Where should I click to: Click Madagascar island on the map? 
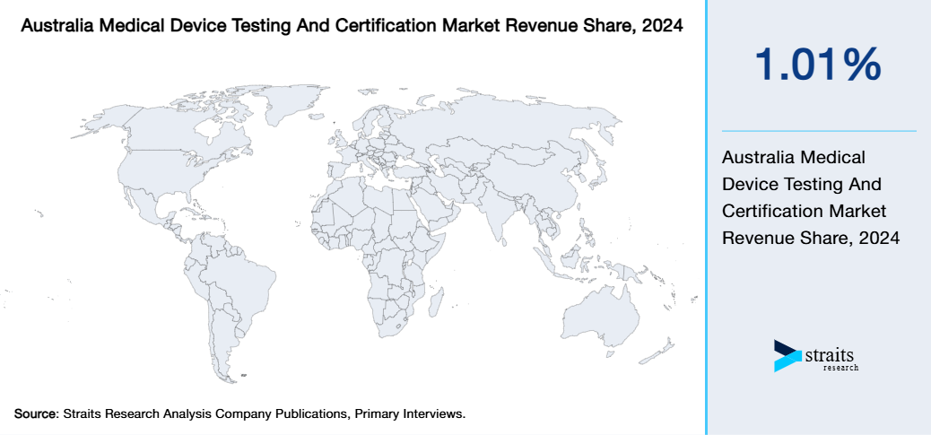[435, 301]
